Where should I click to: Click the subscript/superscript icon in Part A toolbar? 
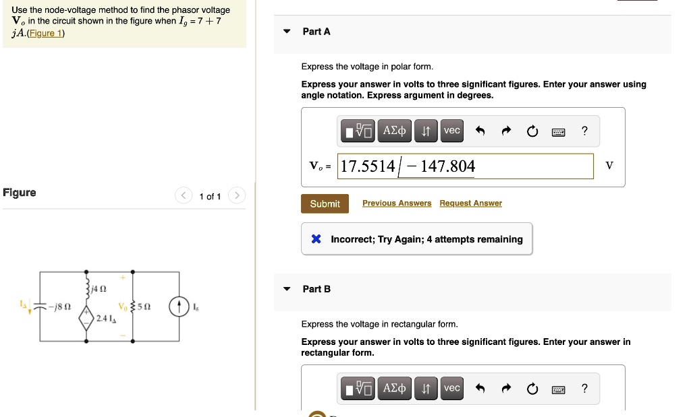pyautogui.click(x=426, y=131)
